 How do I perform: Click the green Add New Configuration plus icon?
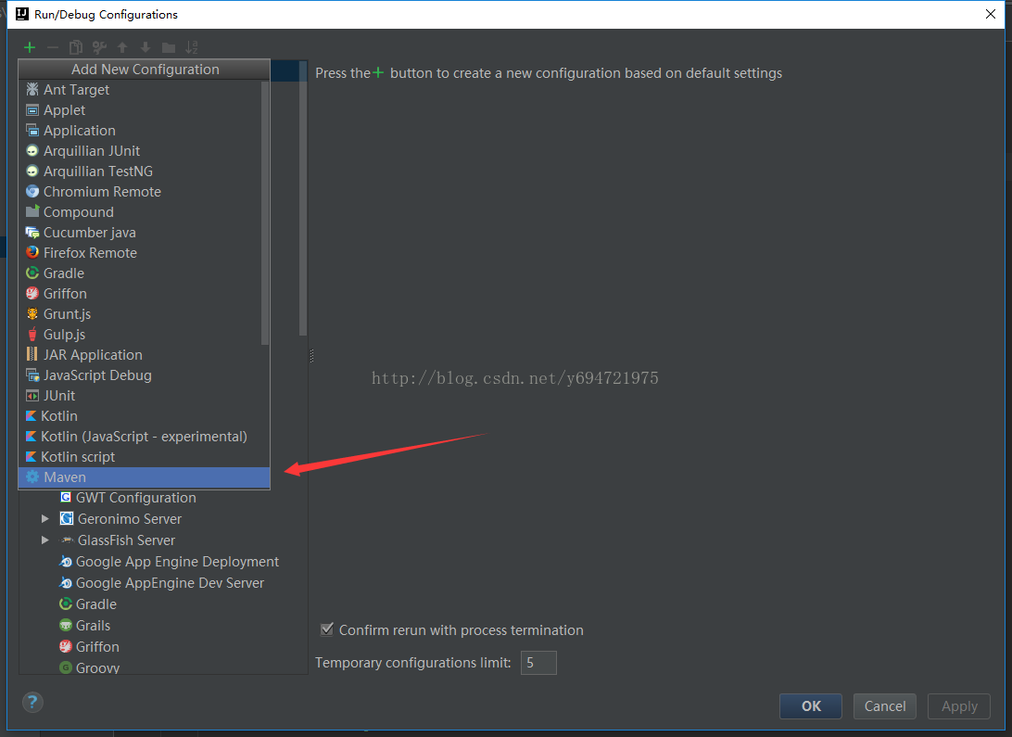[30, 47]
